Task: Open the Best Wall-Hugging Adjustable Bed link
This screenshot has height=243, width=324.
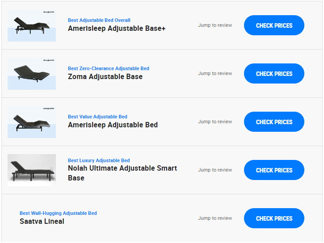Action: pyautogui.click(x=58, y=213)
